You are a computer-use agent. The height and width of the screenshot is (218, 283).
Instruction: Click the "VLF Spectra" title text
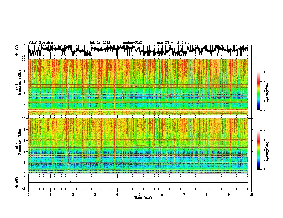coord(40,42)
